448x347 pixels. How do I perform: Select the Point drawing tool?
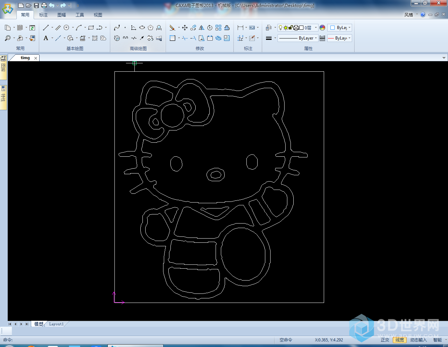click(125, 28)
